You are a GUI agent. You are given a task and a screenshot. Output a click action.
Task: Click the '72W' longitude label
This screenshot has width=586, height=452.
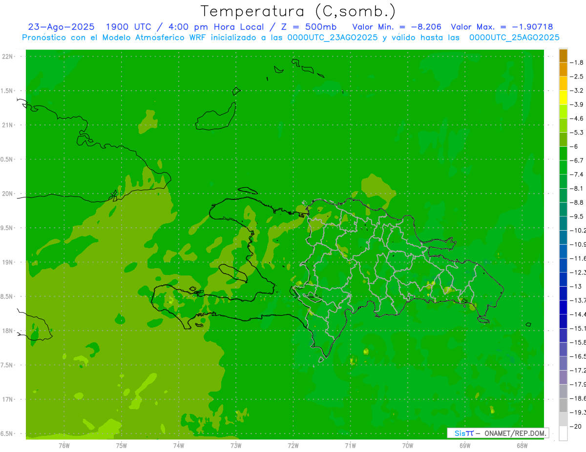(x=293, y=446)
